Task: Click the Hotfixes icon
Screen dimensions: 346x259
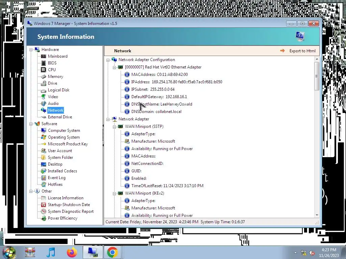Action: [x=44, y=184]
